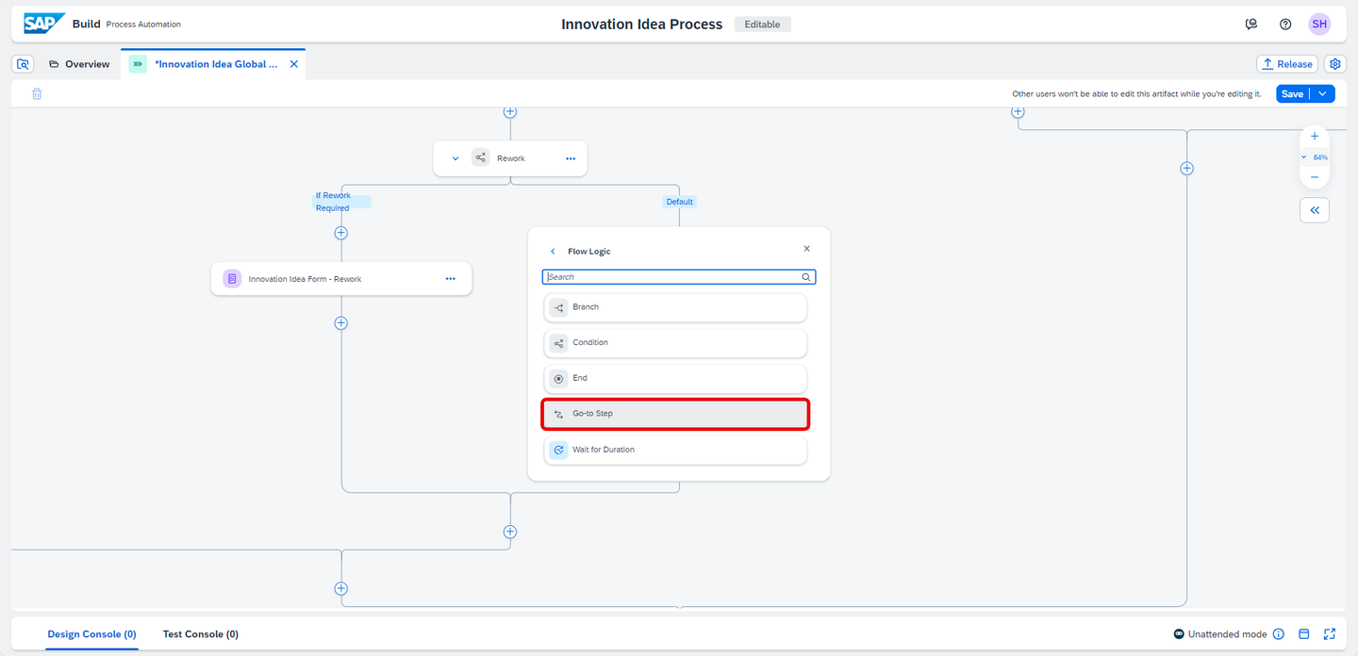Add step below the merged Rework branches
Screen dimensions: 1358x656
pyautogui.click(x=510, y=532)
